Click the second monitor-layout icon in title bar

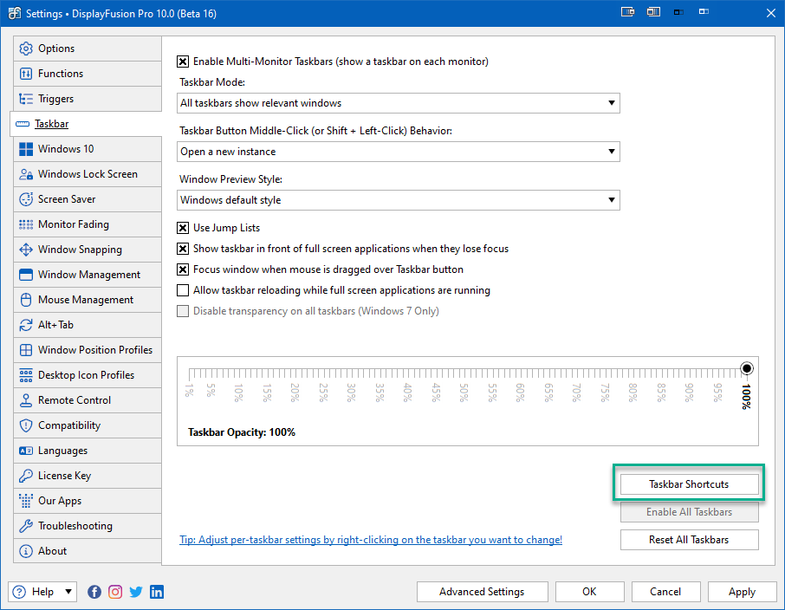(x=653, y=11)
